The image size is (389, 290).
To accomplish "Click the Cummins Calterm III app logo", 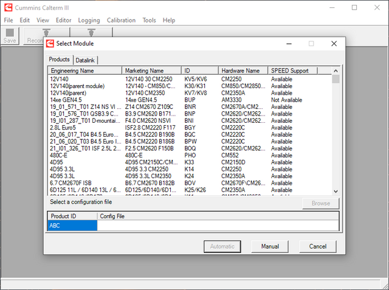I will (x=8, y=7).
